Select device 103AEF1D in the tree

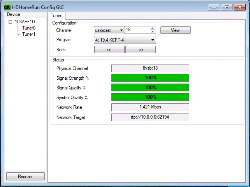tap(25, 22)
